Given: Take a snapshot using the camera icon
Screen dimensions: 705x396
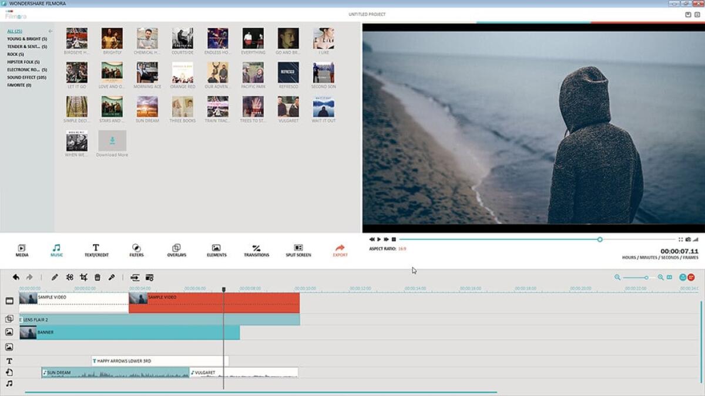Looking at the screenshot, I should click(x=688, y=239).
